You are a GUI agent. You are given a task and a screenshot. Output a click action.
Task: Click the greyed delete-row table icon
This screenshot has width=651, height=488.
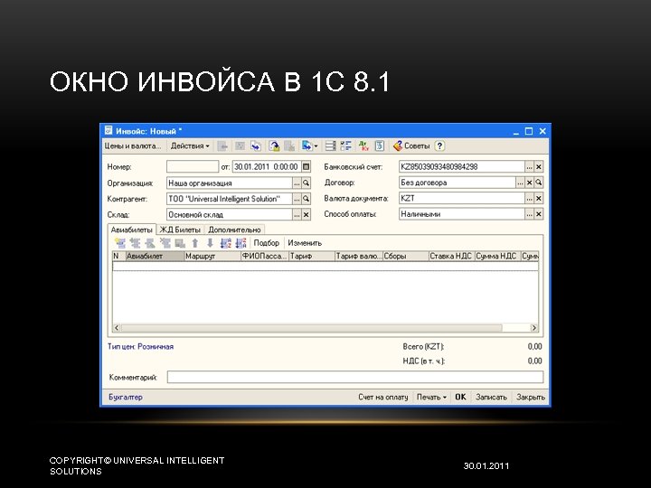point(165,243)
